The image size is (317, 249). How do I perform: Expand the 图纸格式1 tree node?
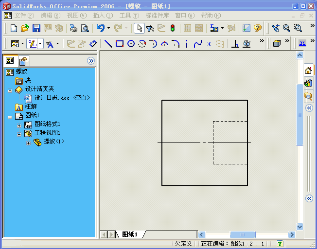(x=19, y=126)
